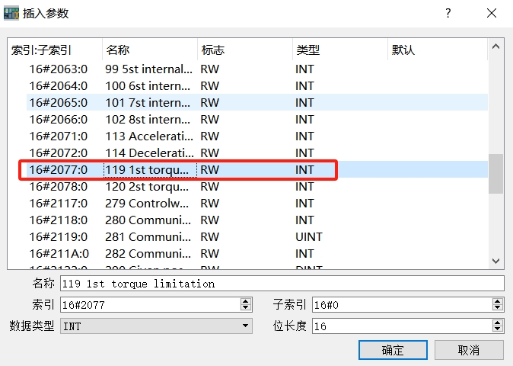The height and width of the screenshot is (366, 513).
Task: Click the 确定 button
Action: coord(393,350)
